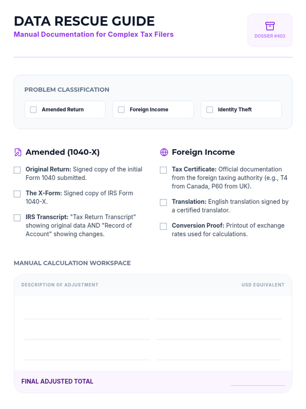This screenshot has height=409, width=306.
Task: Check the Identity Theft classification box
Action: point(210,110)
